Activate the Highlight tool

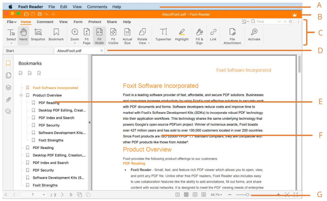point(182,35)
